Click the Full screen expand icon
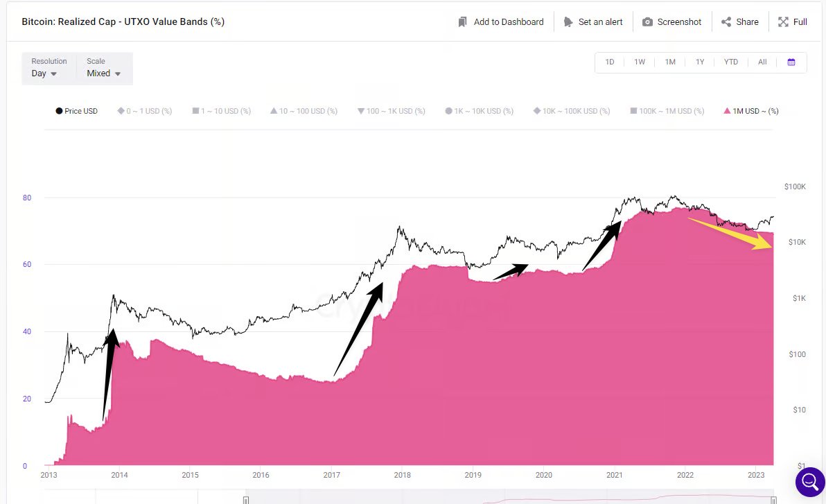This screenshot has width=826, height=504. click(783, 22)
